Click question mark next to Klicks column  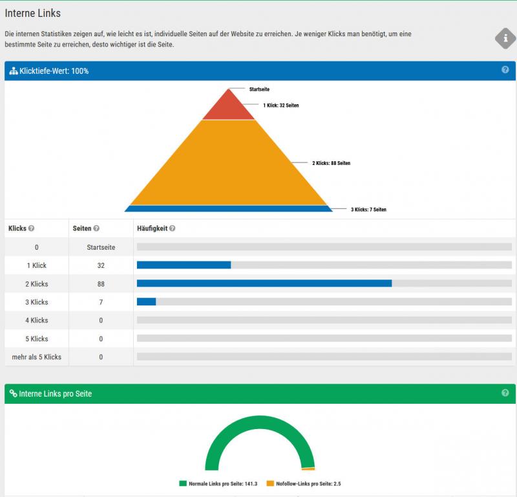[x=31, y=228]
